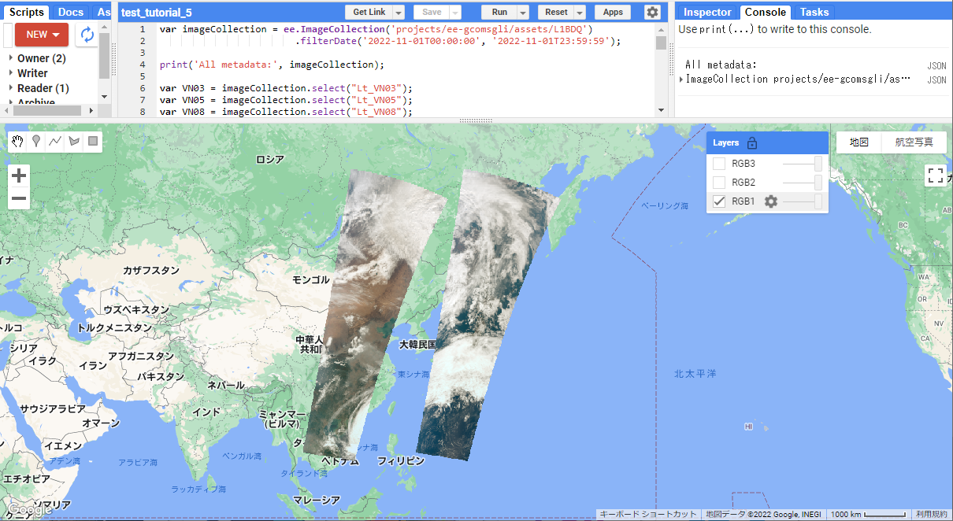Open the Run button dropdown arrow

coord(523,13)
